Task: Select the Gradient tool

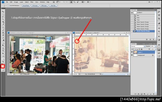Action: 3,40
